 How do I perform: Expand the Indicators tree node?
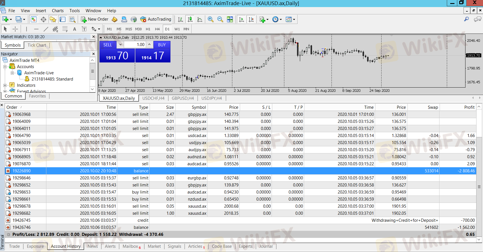point(5,85)
